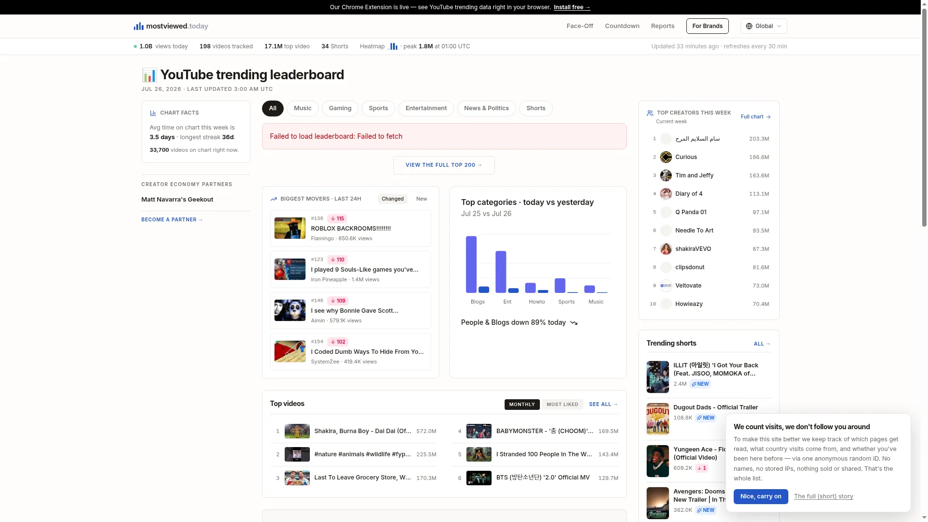928x522 pixels.
Task: Click the For Brands button
Action: (x=708, y=26)
